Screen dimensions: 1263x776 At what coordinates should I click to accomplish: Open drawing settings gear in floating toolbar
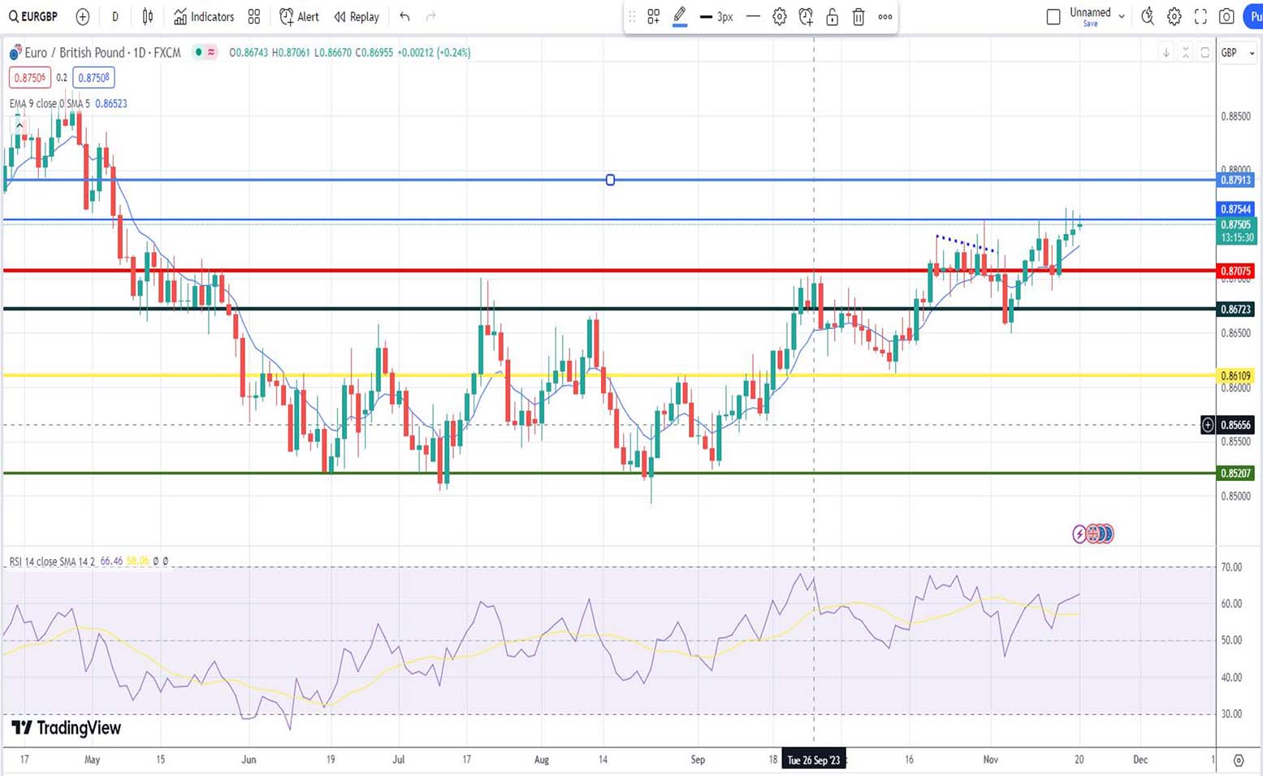[780, 16]
